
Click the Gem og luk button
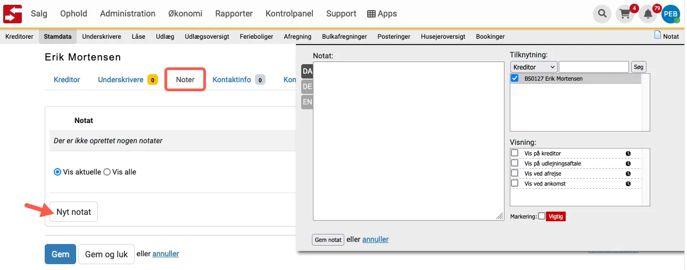106,254
